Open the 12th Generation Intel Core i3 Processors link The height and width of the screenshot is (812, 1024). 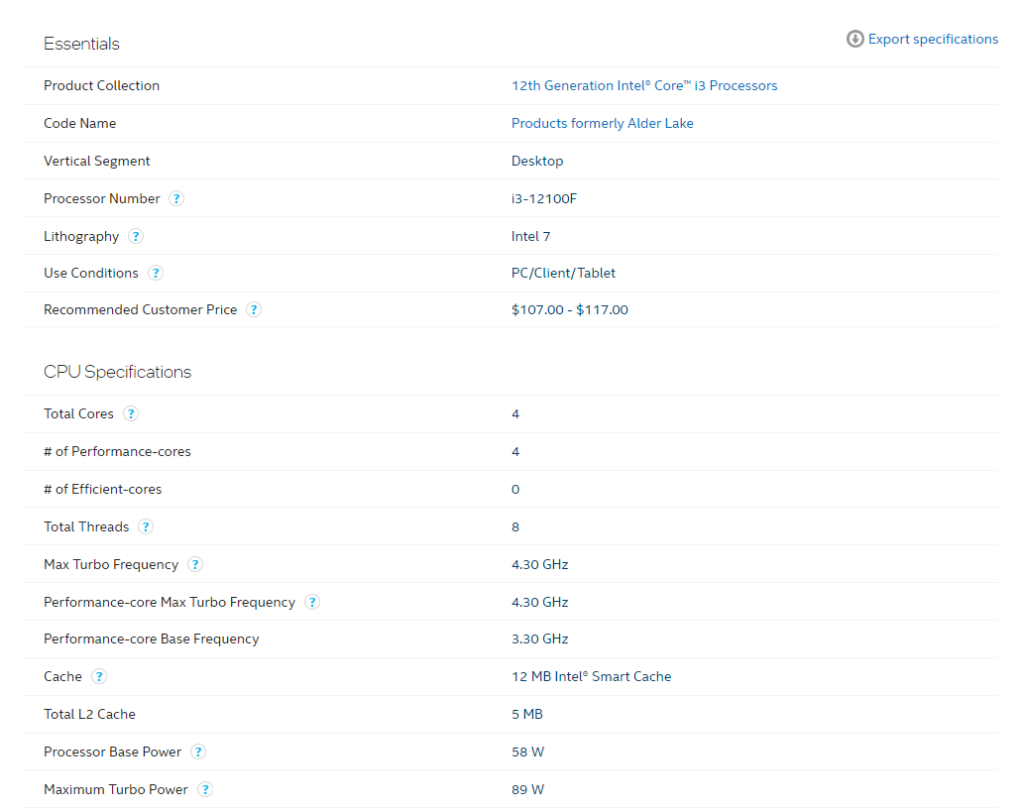coord(644,85)
